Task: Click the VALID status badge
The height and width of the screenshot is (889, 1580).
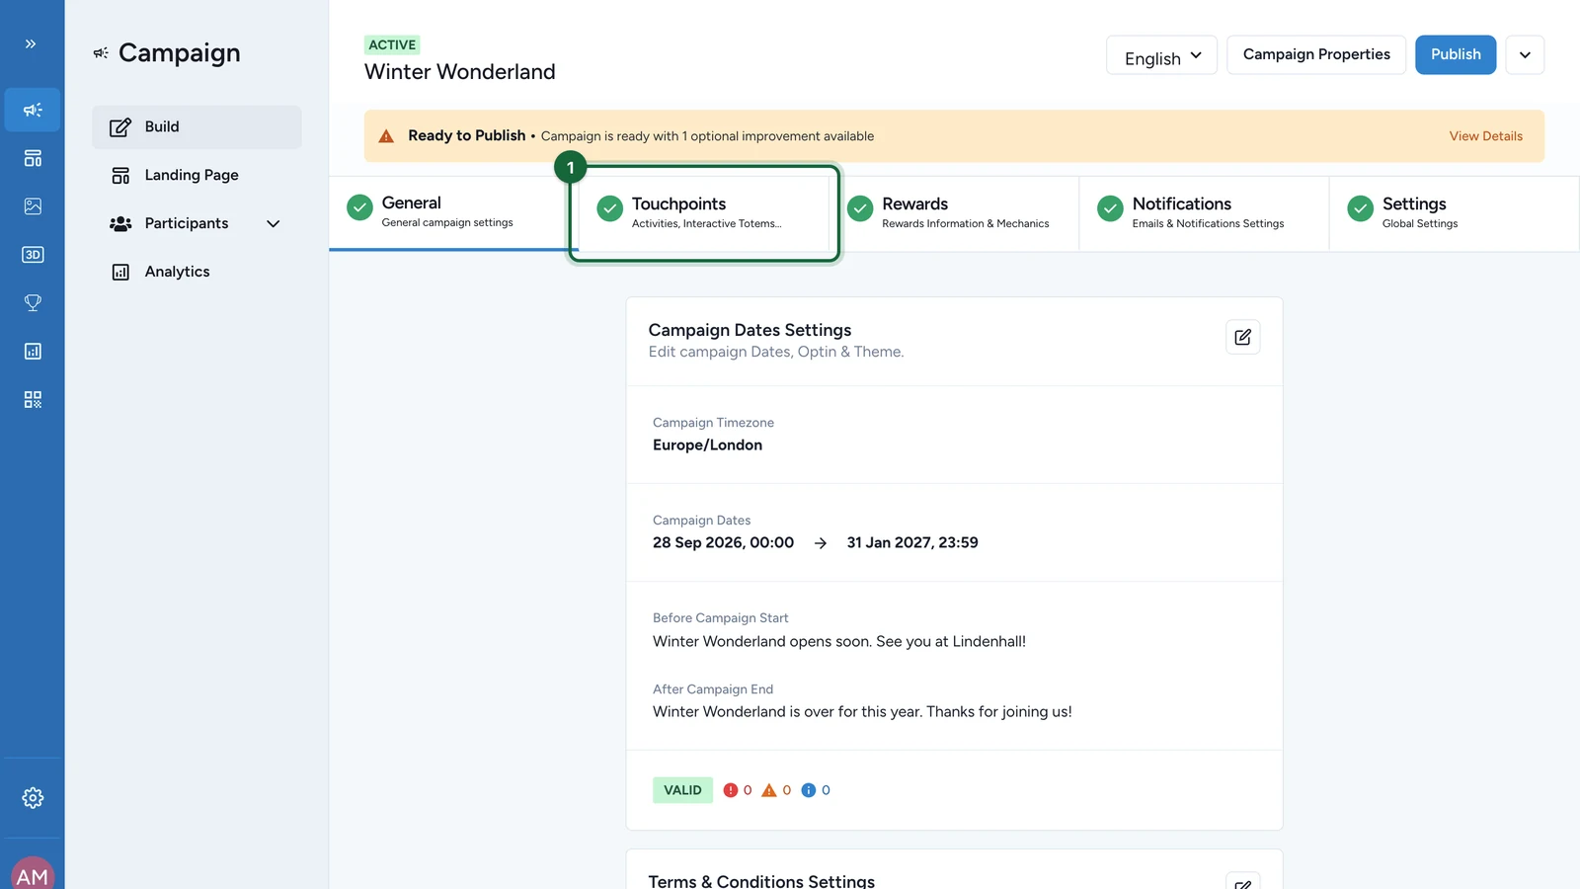Action: pyautogui.click(x=682, y=790)
